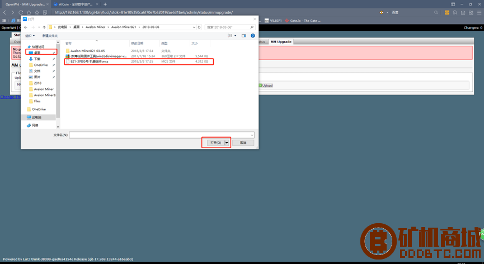Select pinned OneDrive under quick access

coord(41,65)
